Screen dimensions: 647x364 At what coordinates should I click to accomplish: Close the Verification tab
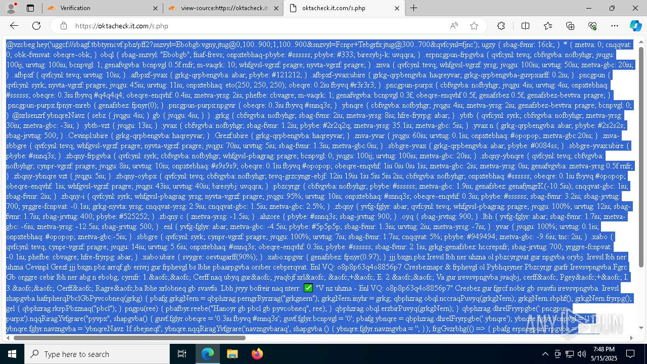tap(156, 8)
